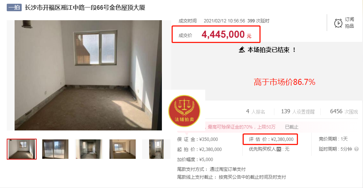This screenshot has width=363, height=188.
Task: Click the 优 priority buyer badge icon
Action: pyautogui.click(x=279, y=149)
